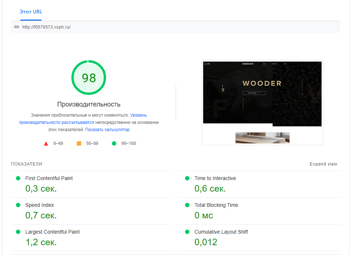This screenshot has width=352, height=255.
Task: Click the "ПОКАЗАТЕЛИ" section label
Action: pyautogui.click(x=26, y=164)
